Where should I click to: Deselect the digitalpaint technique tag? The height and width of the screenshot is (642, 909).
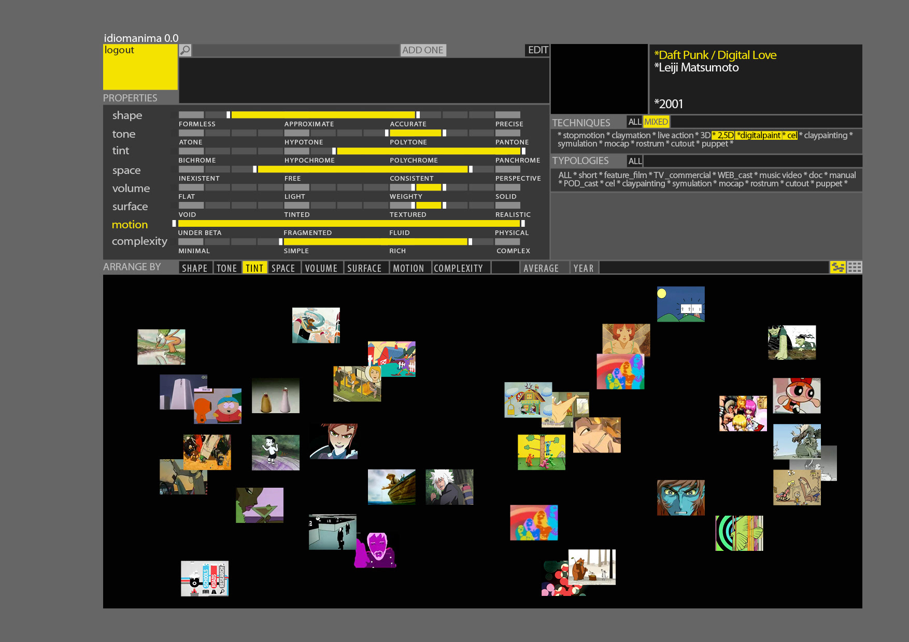(x=758, y=135)
